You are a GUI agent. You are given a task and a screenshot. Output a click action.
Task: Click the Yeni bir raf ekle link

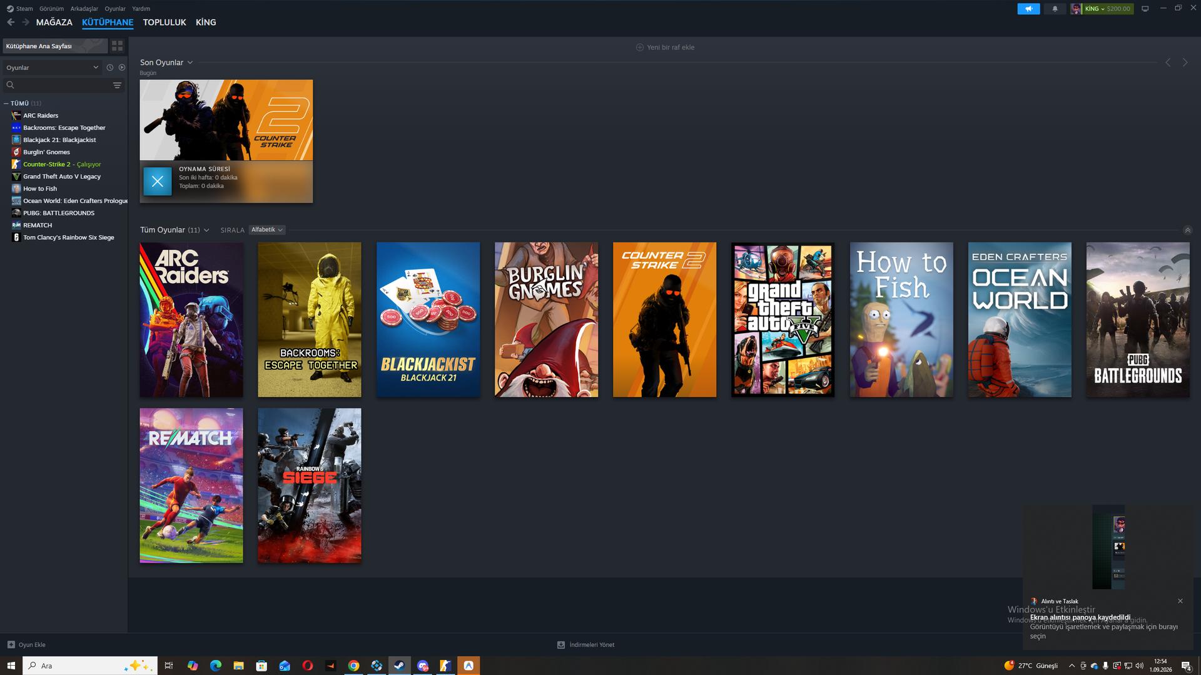point(671,47)
